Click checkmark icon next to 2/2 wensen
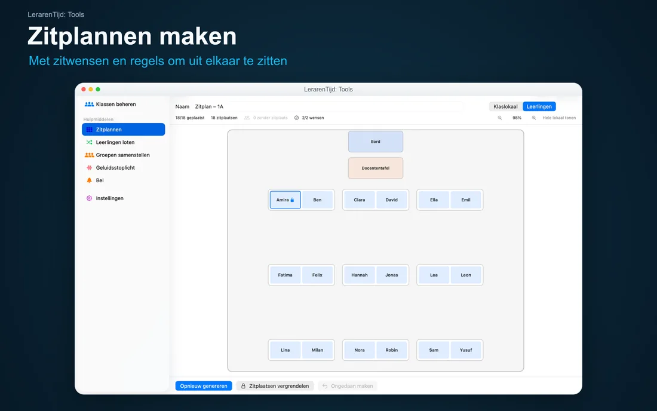The image size is (657, 411). (x=297, y=118)
